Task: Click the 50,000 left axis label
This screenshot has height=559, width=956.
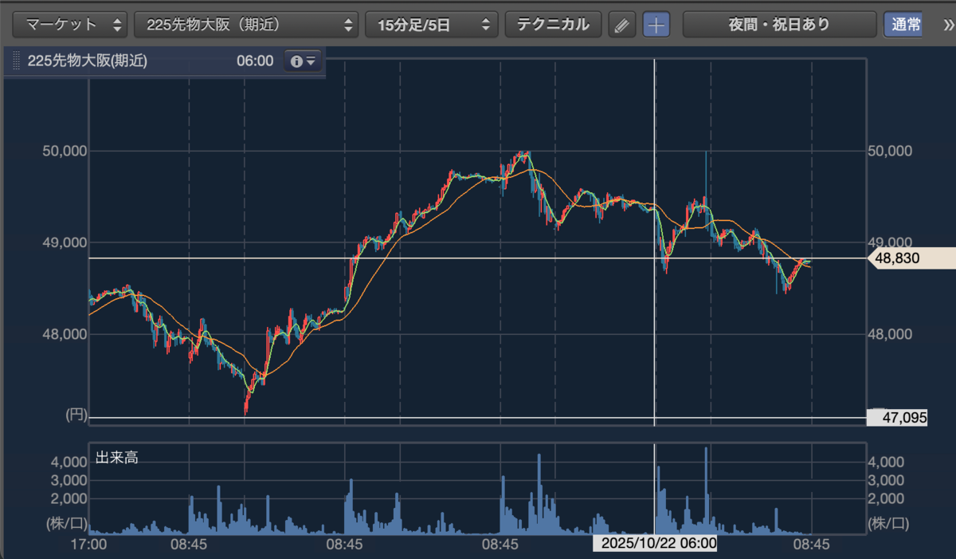Action: [64, 151]
